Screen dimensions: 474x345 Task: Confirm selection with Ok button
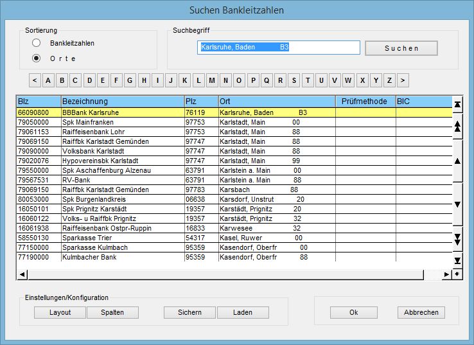click(353, 312)
